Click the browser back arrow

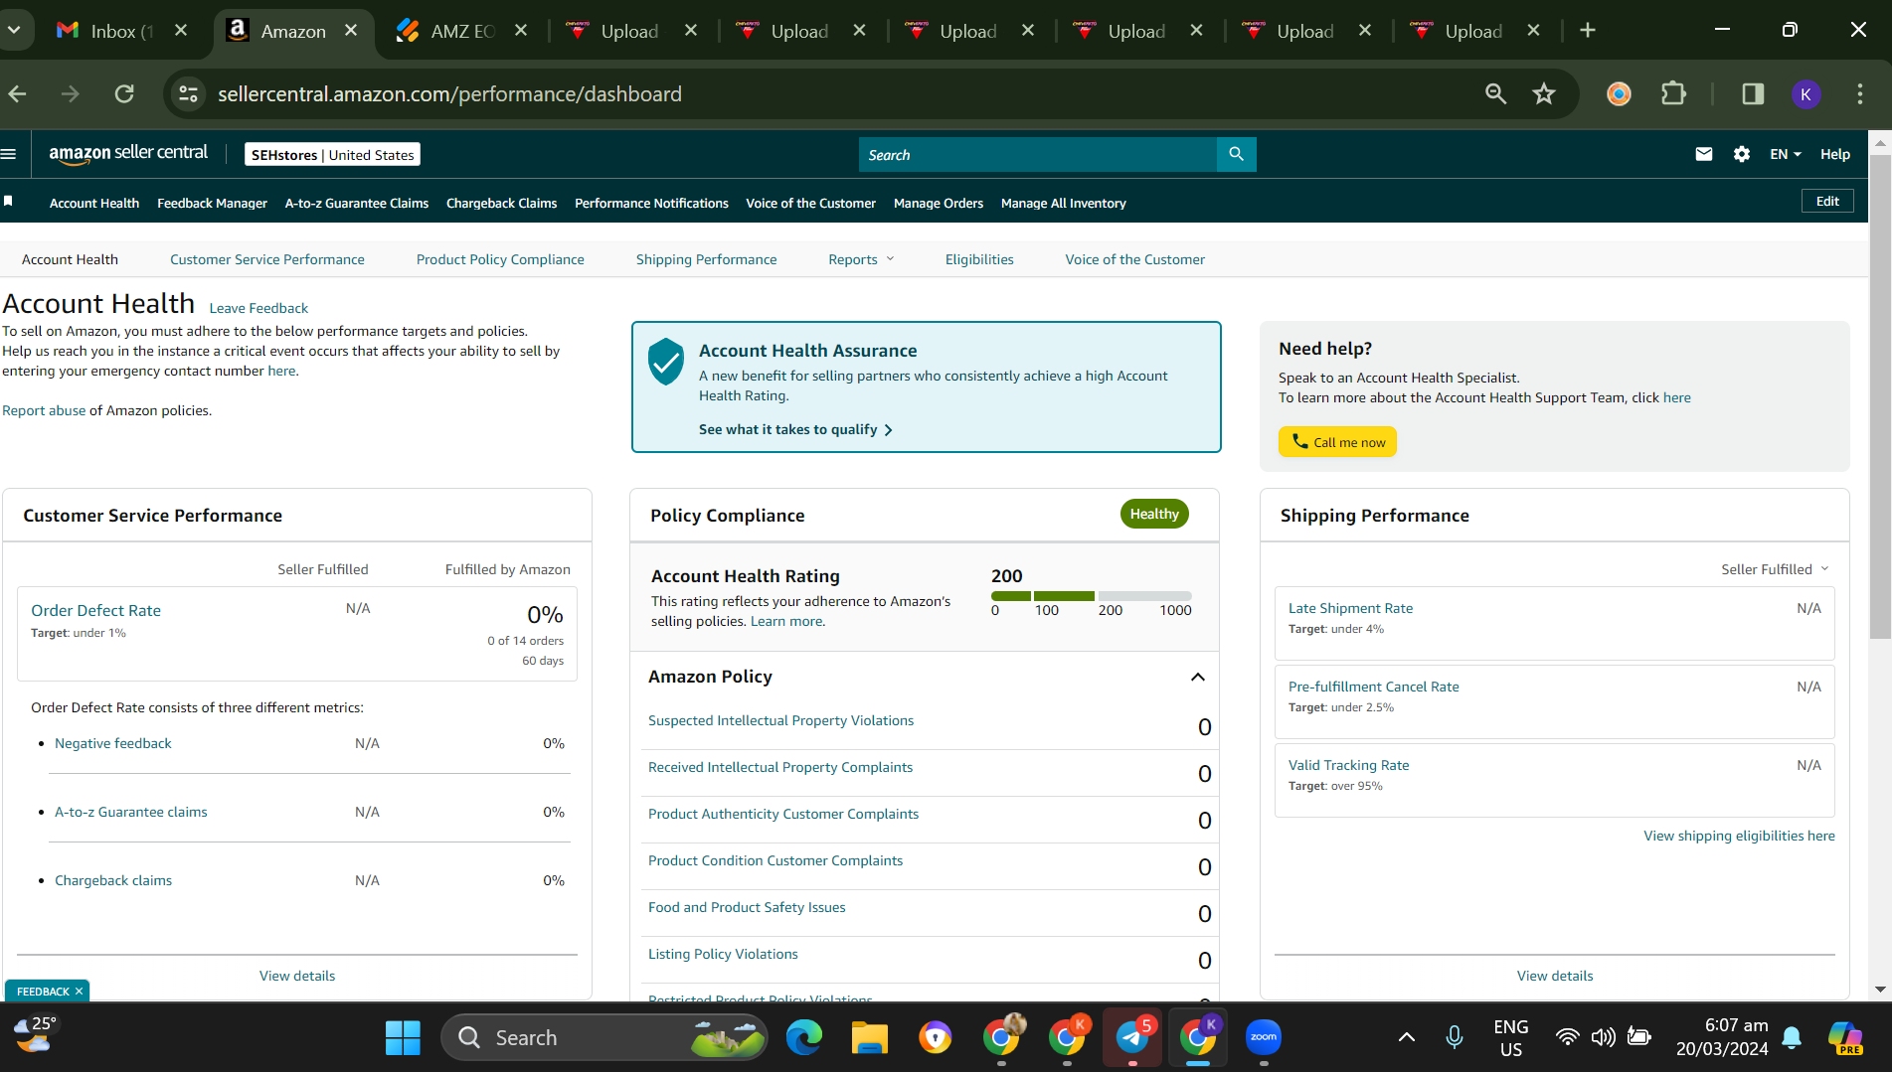18,93
